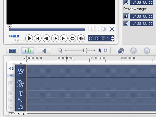156x117 pixels.
Task: Set Mark-in with left bracket button
Action: coord(92,29)
